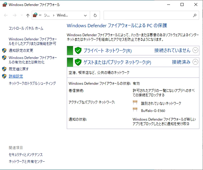Open ネットワークのトラブルシューティング link
Screen dimensions: 203x170
32,83
